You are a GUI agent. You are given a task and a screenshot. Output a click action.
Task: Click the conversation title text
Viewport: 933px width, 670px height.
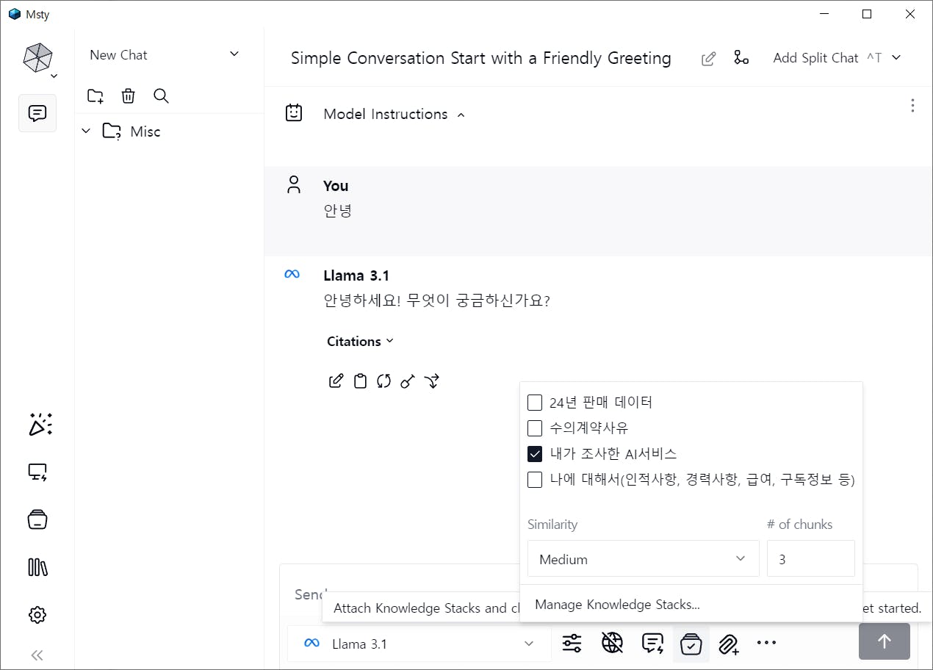click(x=481, y=58)
